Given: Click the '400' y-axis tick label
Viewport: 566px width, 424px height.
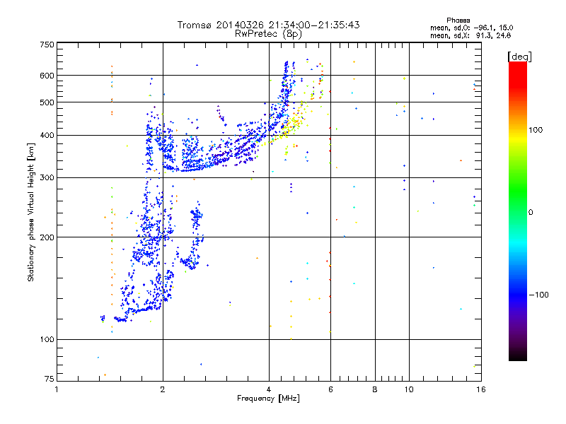Looking at the screenshot, I should 47,136.
